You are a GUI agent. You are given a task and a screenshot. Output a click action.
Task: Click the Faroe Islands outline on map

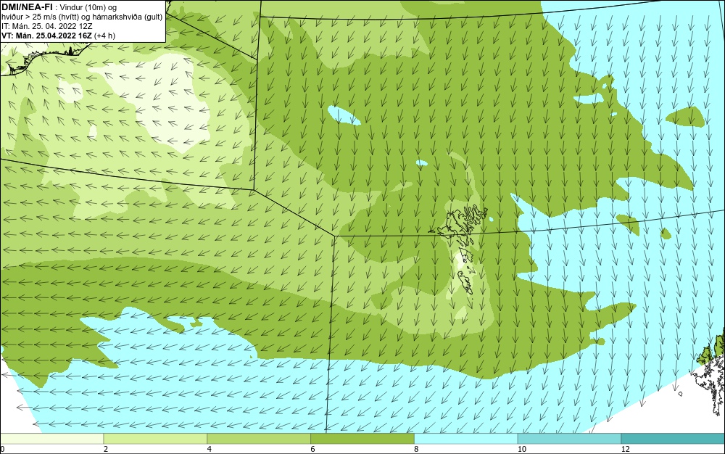[x=463, y=249]
